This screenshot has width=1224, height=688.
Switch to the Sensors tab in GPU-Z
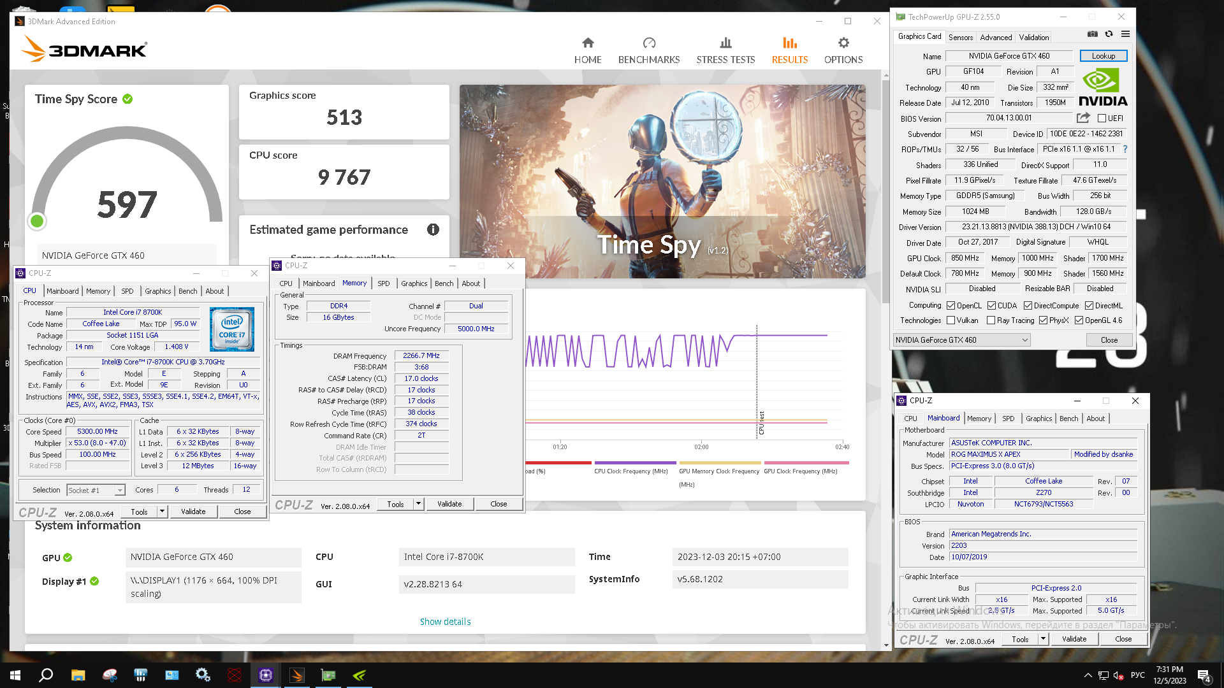coord(960,38)
